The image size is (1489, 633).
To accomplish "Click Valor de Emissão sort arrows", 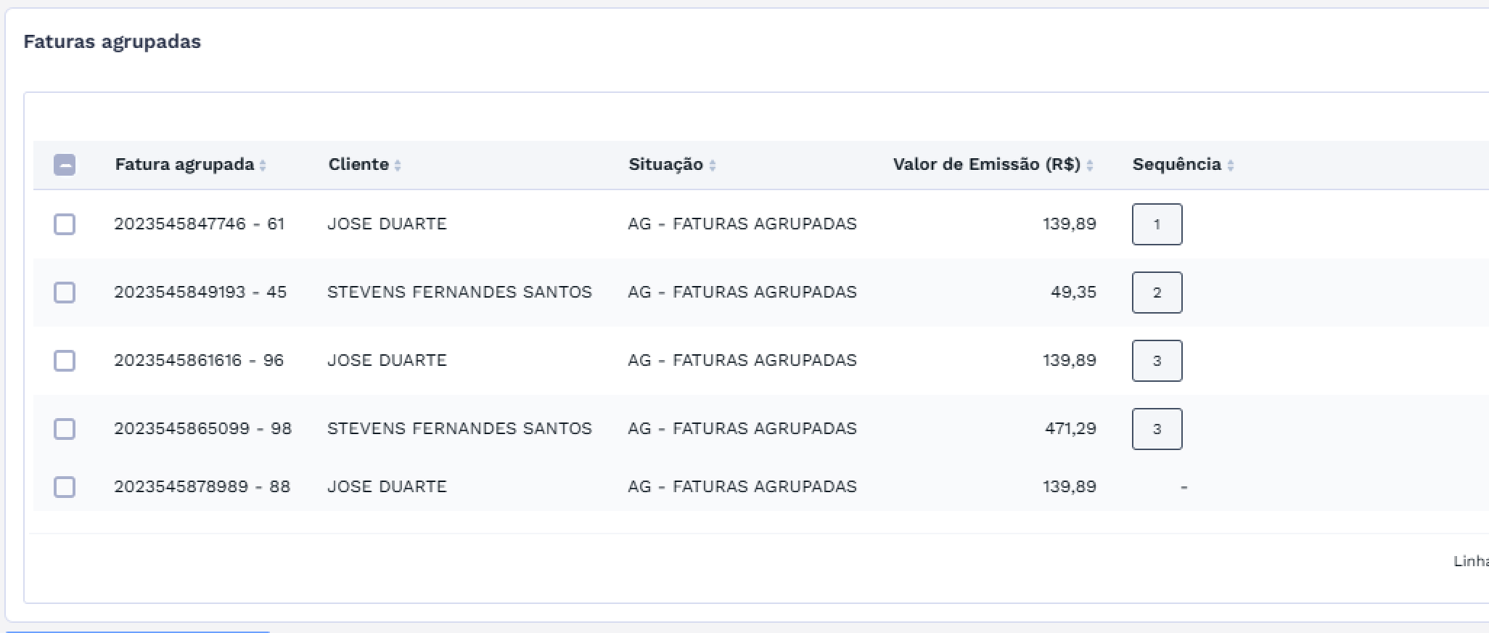I will pos(1090,166).
